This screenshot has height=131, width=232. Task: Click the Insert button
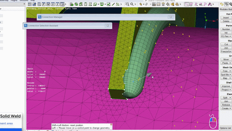point(226,18)
